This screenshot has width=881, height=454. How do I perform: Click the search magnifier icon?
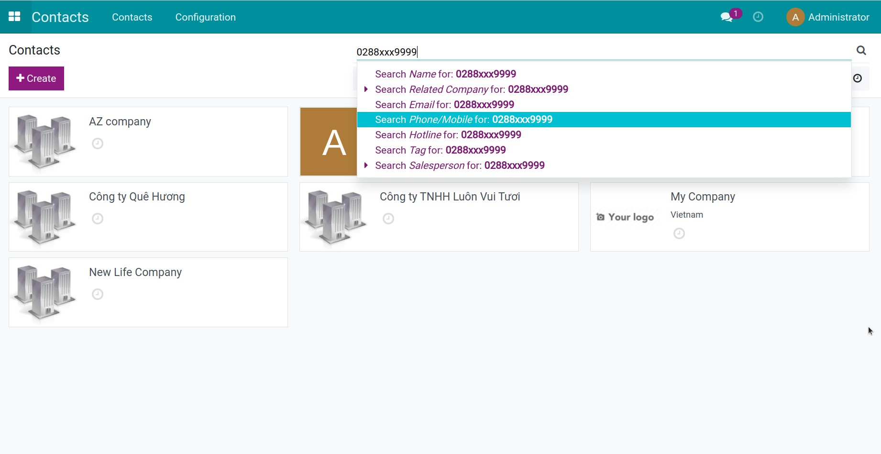pos(861,51)
